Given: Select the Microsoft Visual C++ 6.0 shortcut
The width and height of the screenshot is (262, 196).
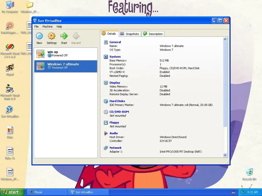Looking at the screenshot, I should (10, 51).
